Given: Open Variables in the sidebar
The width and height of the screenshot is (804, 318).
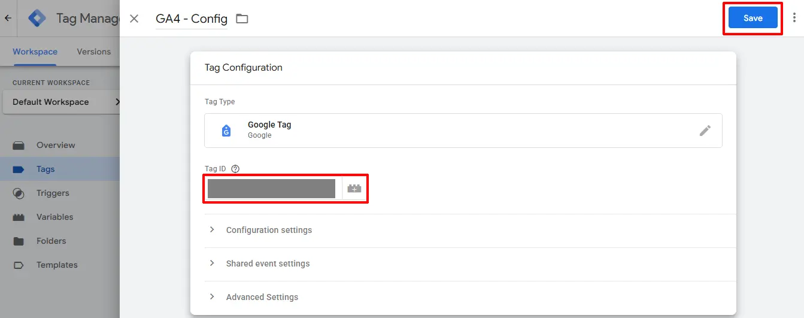Looking at the screenshot, I should [x=54, y=217].
